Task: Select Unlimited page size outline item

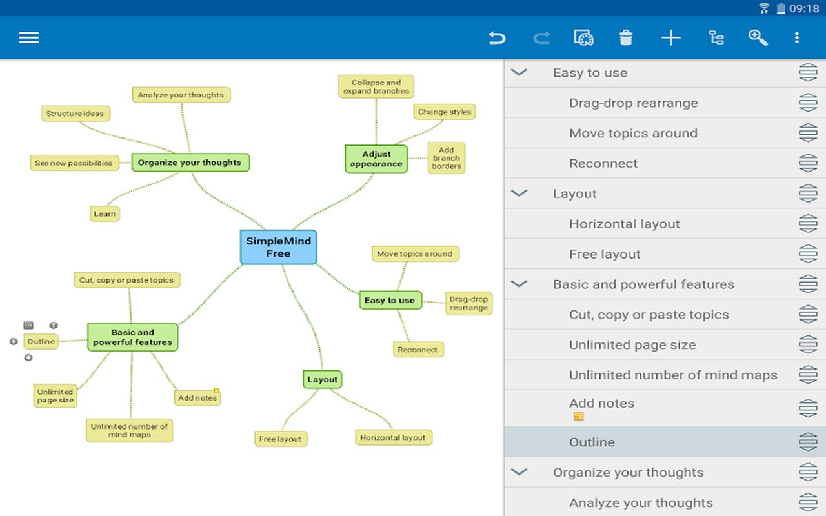Action: [632, 345]
